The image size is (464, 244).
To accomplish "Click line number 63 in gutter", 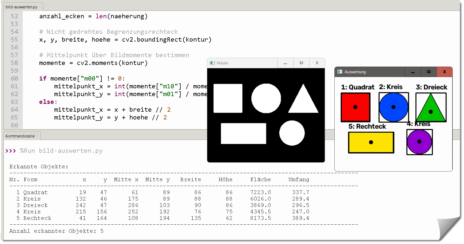I will click(14, 102).
